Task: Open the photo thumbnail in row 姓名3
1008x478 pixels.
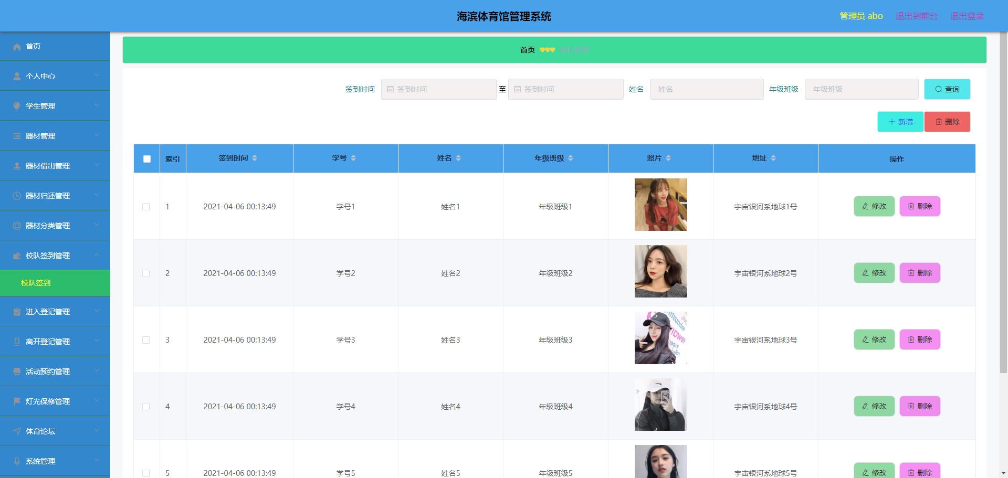Action: (x=661, y=338)
